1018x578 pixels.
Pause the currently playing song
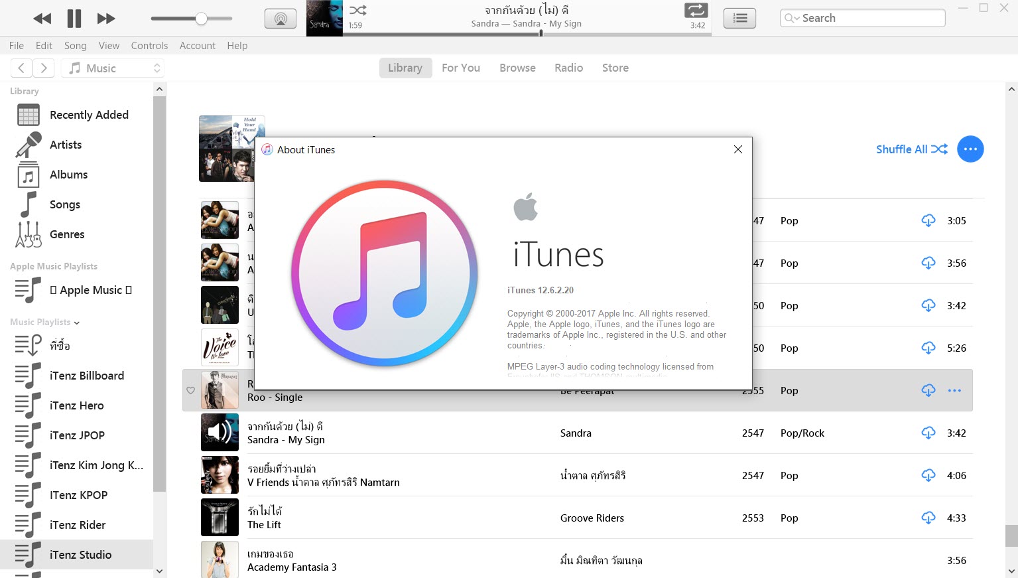tap(74, 19)
